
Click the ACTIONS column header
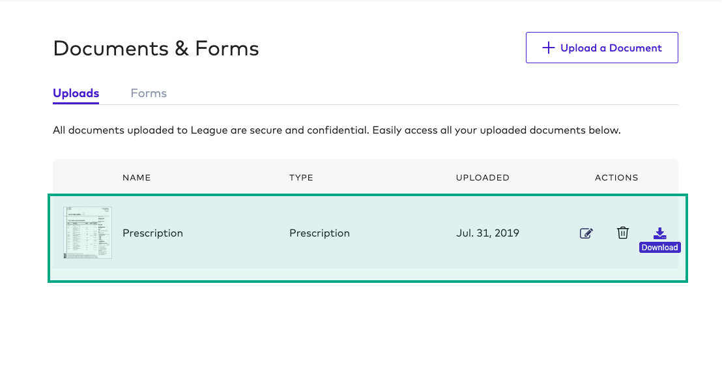(x=616, y=177)
